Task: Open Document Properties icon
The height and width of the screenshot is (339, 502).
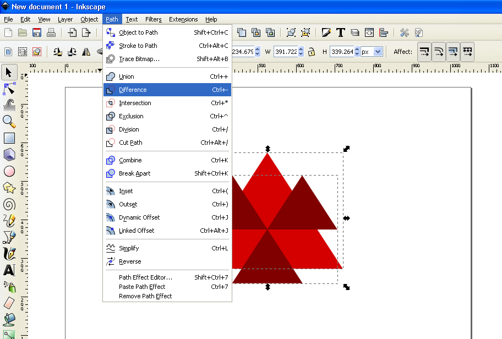Action: click(x=419, y=32)
